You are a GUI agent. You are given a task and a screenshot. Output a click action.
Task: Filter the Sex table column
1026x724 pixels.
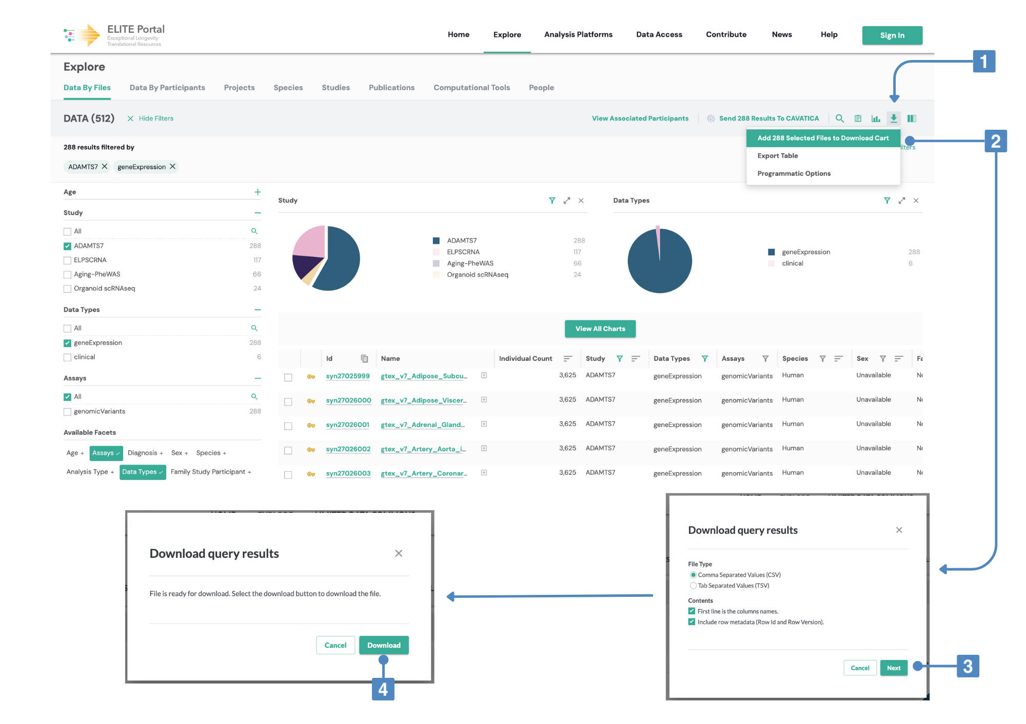click(883, 358)
